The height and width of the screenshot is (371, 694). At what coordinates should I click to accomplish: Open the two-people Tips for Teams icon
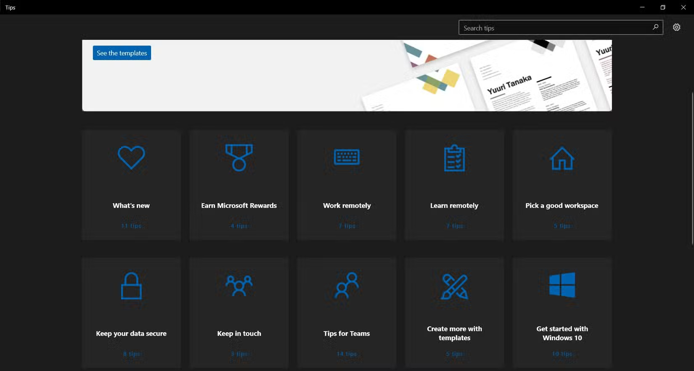[347, 286]
